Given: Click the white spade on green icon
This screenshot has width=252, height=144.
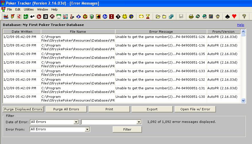Looking at the screenshot, I should [59, 17].
